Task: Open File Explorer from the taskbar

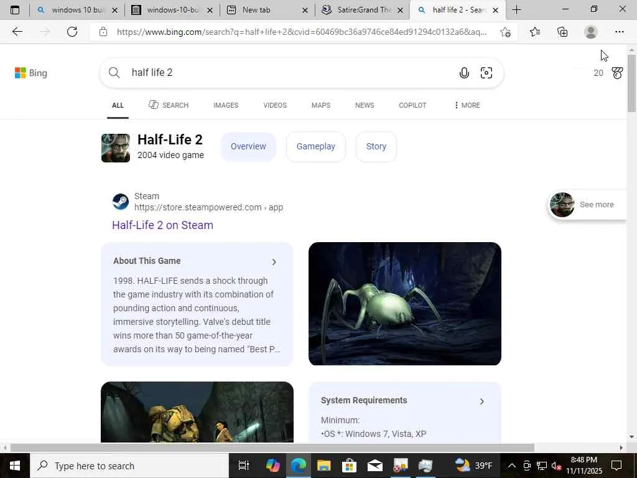Action: point(323,466)
